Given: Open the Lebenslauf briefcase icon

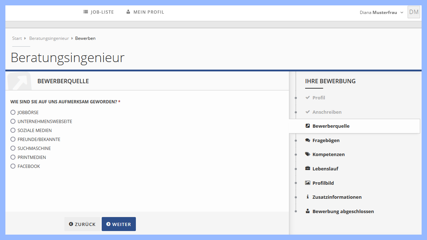Looking at the screenshot, I should click(308, 169).
